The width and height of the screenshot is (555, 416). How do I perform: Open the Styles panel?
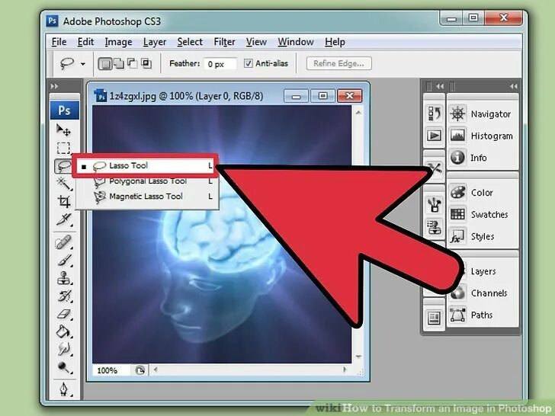click(x=483, y=236)
